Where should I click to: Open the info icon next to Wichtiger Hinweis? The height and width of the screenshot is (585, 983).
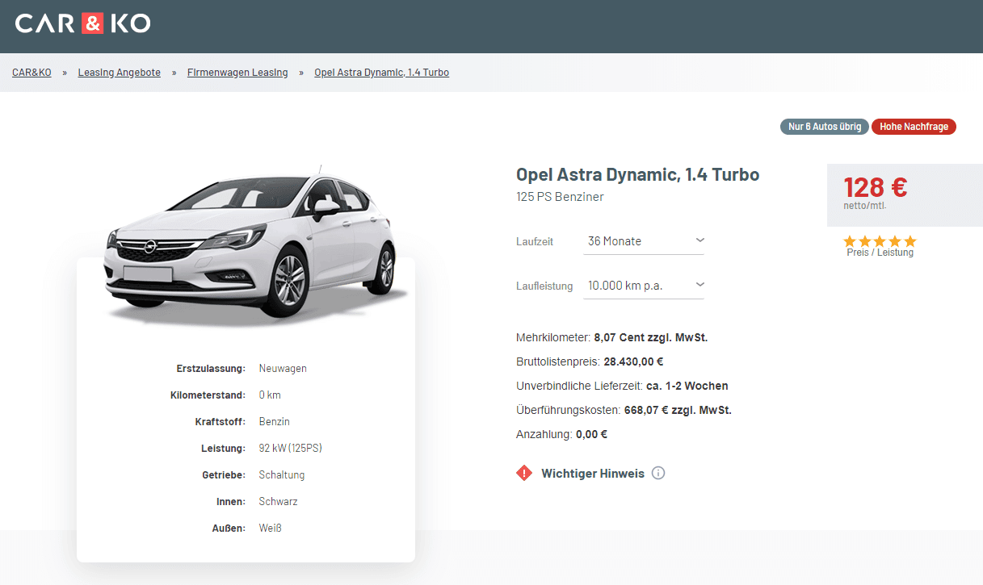658,473
